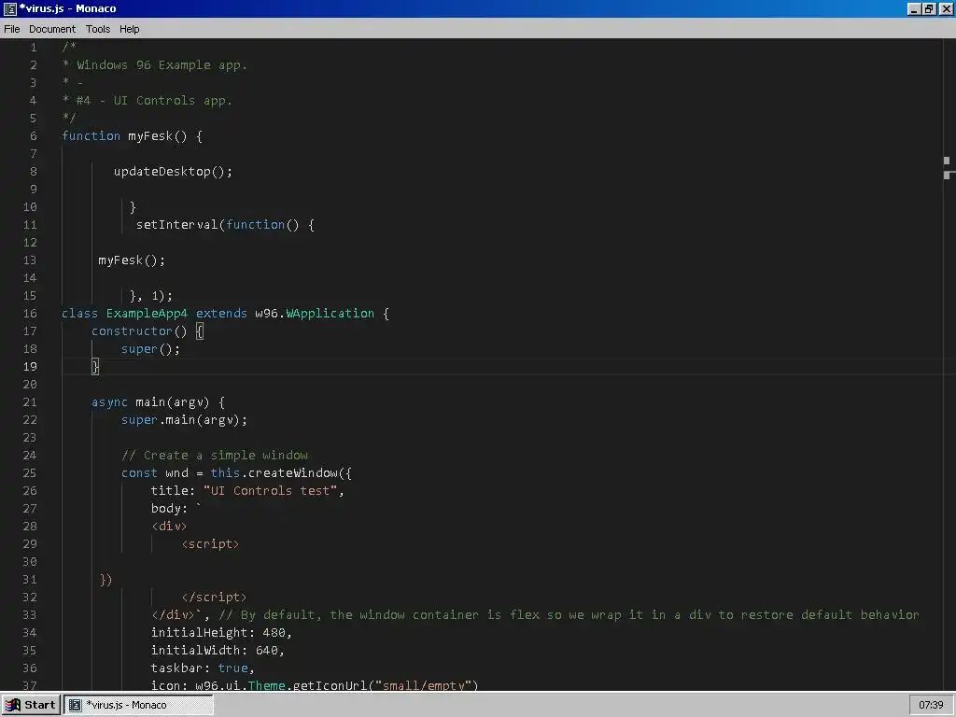Screen dimensions: 956x717
Task: Close the Monaco window
Action: click(945, 8)
